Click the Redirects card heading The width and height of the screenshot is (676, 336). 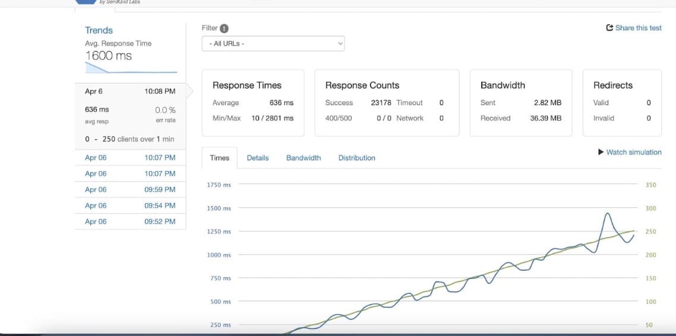(x=612, y=85)
